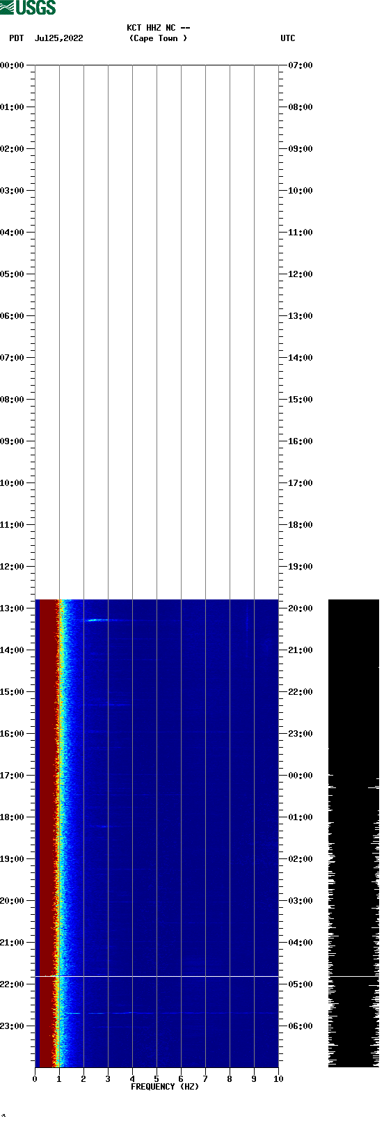Click the 00:00 UTC time label
The image size is (384, 1123).
301,776
